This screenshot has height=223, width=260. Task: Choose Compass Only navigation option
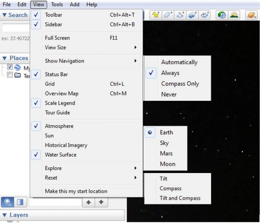click(x=177, y=84)
